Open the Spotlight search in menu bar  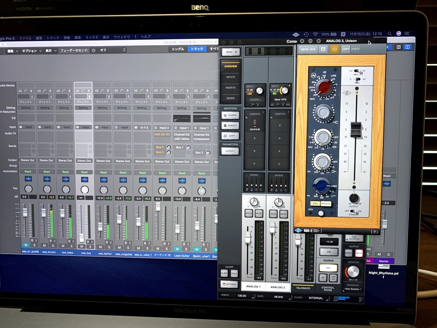click(390, 34)
